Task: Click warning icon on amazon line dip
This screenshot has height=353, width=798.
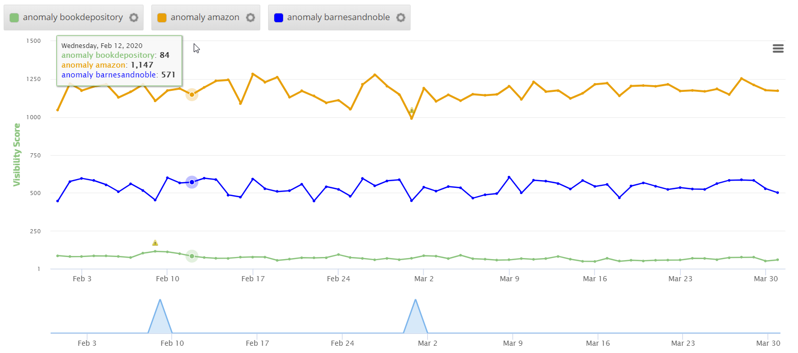Action: click(x=412, y=111)
